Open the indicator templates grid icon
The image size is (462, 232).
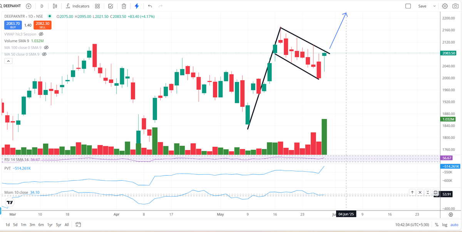[x=97, y=6]
